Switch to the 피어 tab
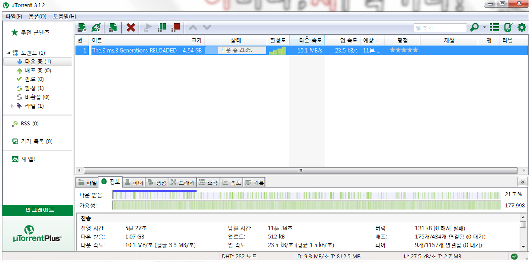 (x=134, y=183)
